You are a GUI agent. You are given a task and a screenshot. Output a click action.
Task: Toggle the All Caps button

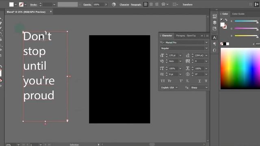(162, 81)
